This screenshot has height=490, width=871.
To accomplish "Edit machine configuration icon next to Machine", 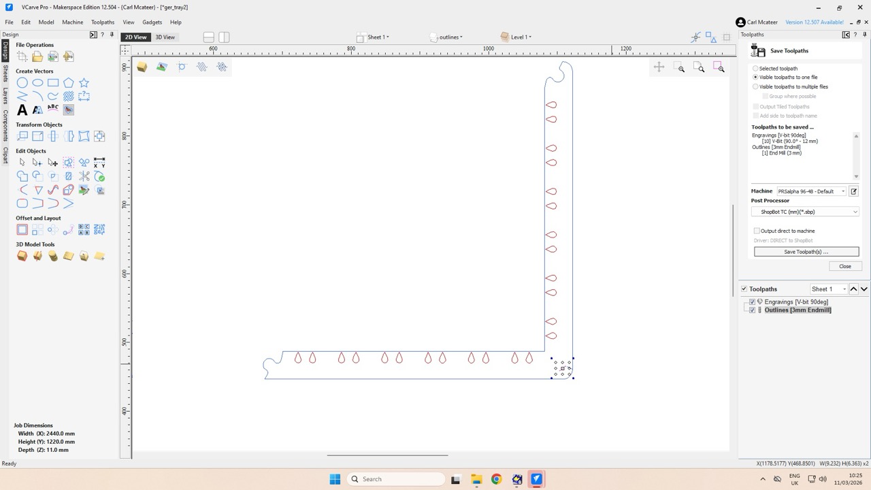I will coord(854,191).
